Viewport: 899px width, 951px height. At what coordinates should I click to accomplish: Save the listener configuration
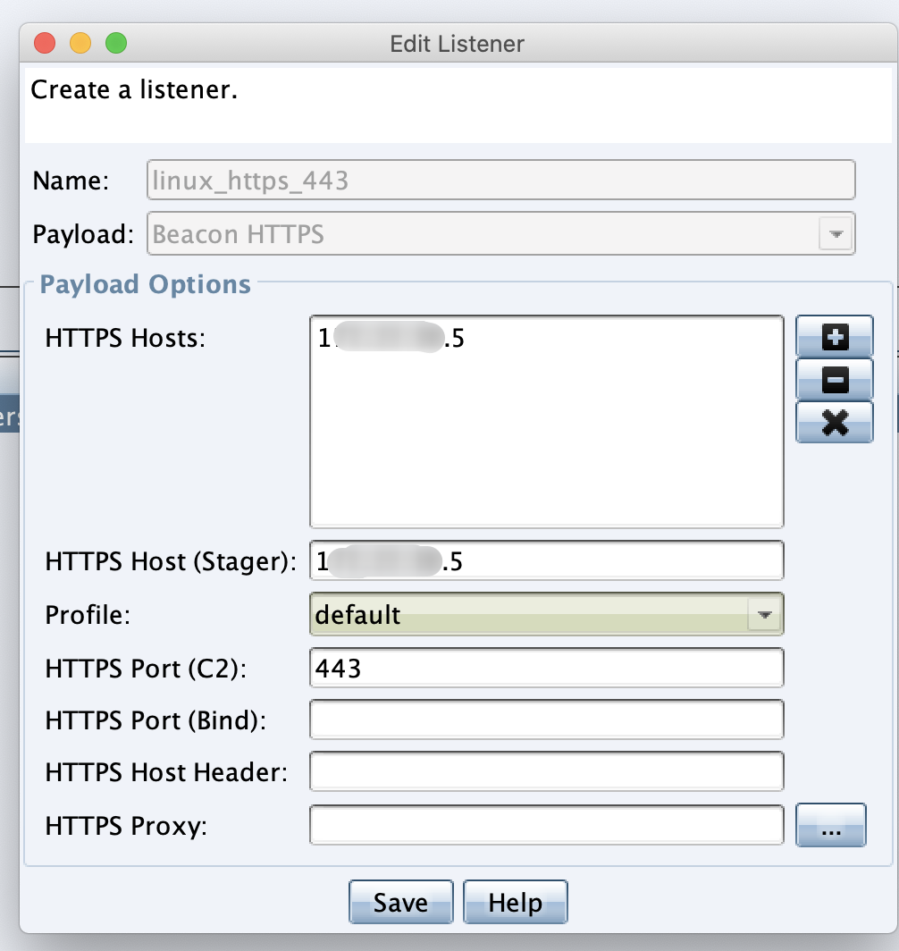point(400,902)
